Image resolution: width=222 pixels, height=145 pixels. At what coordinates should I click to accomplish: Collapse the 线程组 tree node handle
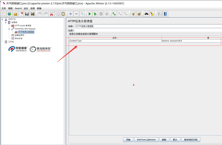click(x=6, y=22)
